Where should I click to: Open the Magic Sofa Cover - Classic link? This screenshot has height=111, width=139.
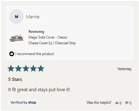click(48, 37)
